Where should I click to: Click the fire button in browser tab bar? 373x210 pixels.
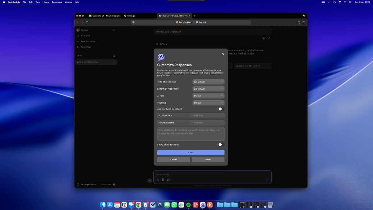(x=303, y=16)
